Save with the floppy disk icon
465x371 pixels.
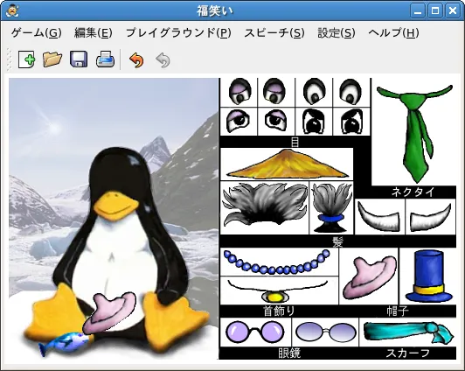pyautogui.click(x=79, y=59)
